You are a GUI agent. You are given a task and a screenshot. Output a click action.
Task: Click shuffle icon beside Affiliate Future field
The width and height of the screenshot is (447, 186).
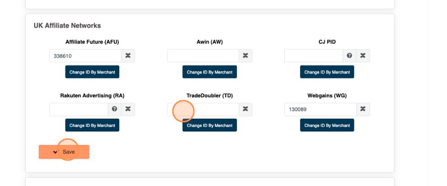click(x=128, y=56)
